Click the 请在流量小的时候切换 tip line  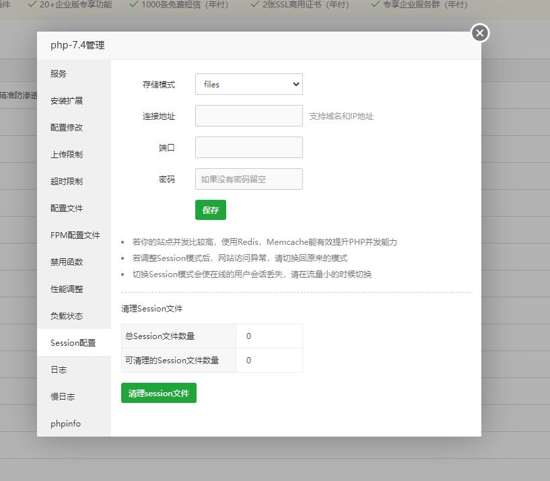click(x=252, y=274)
